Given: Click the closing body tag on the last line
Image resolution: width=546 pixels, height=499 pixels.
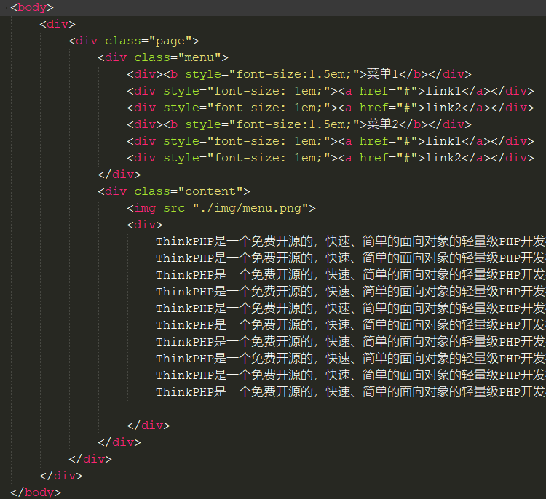Looking at the screenshot, I should [36, 492].
